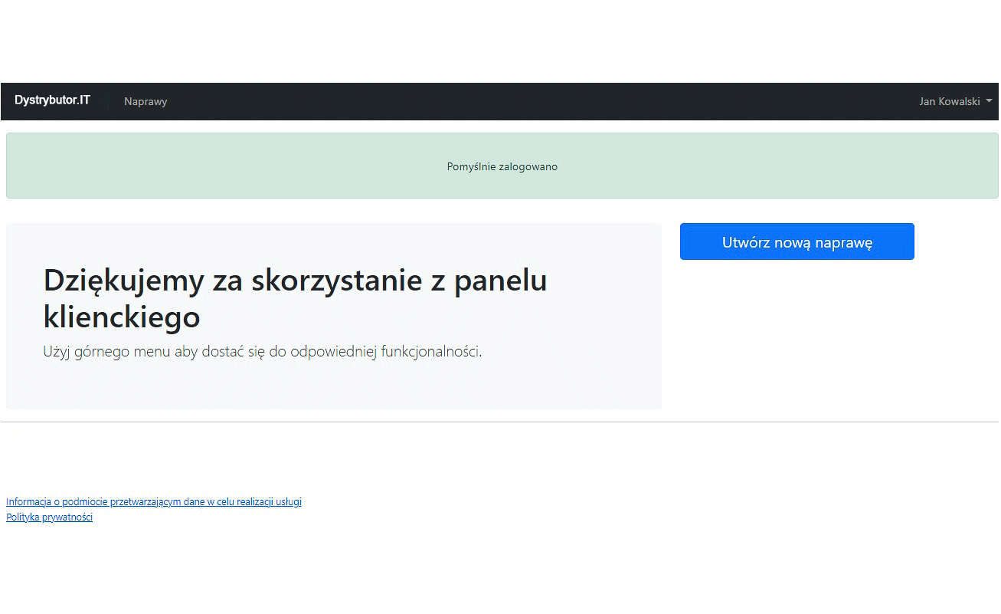Open the Polityka prywatności link
1001x614 pixels.
point(49,517)
